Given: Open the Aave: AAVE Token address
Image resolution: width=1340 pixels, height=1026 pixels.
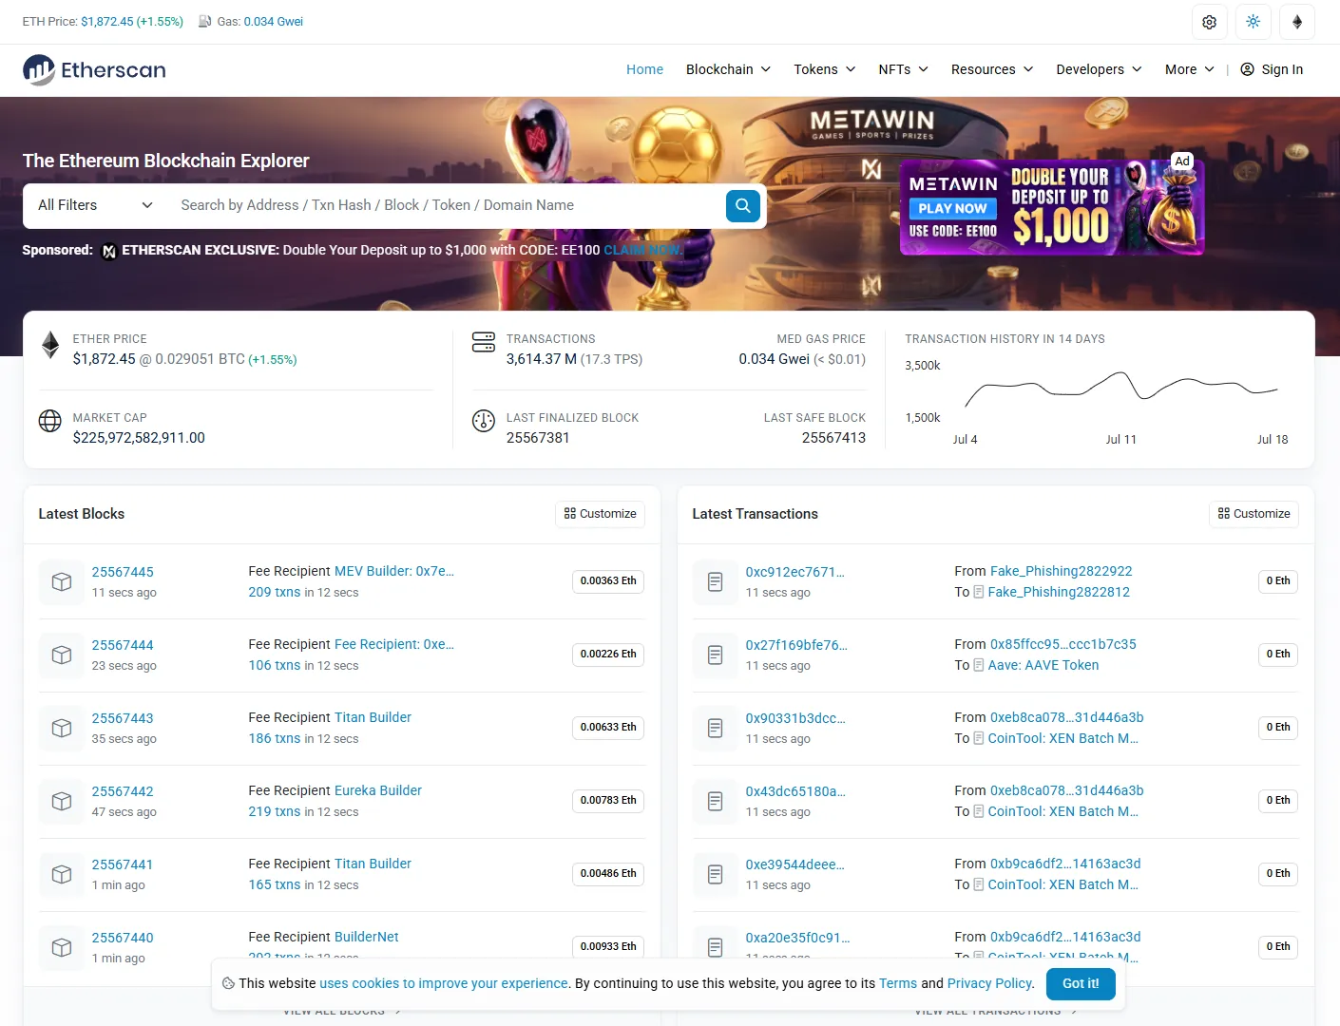Looking at the screenshot, I should 1043,665.
